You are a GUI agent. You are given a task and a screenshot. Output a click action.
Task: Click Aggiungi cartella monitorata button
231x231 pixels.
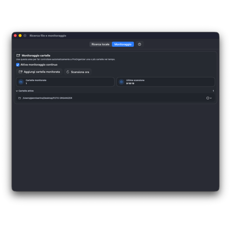click(39, 72)
